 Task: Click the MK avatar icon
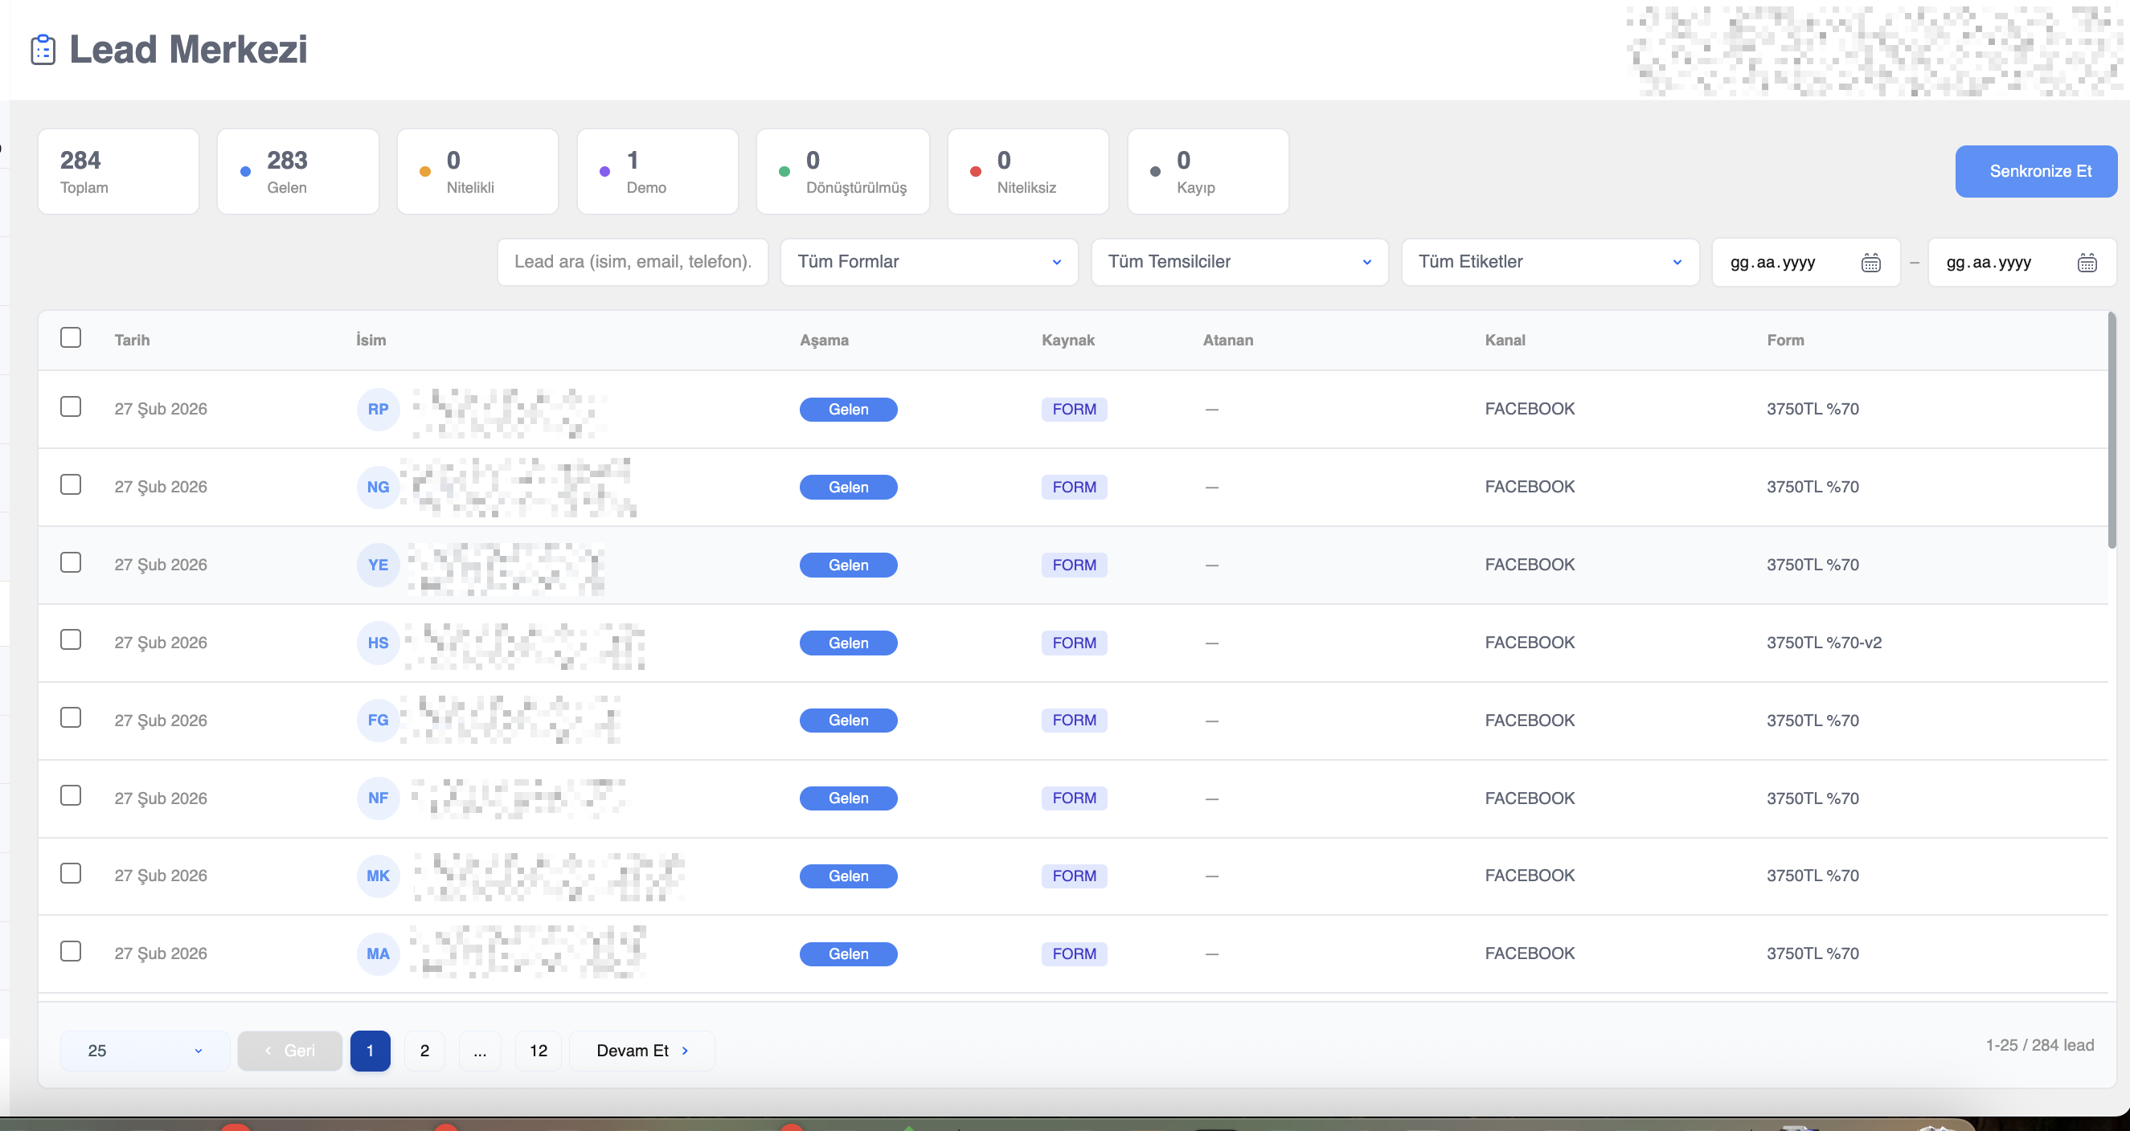[378, 876]
